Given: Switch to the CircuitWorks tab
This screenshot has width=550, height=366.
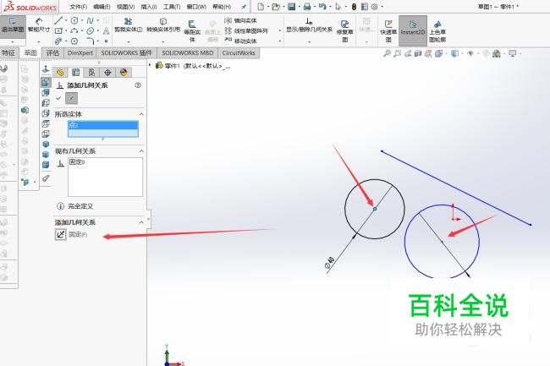Looking at the screenshot, I should coord(239,53).
